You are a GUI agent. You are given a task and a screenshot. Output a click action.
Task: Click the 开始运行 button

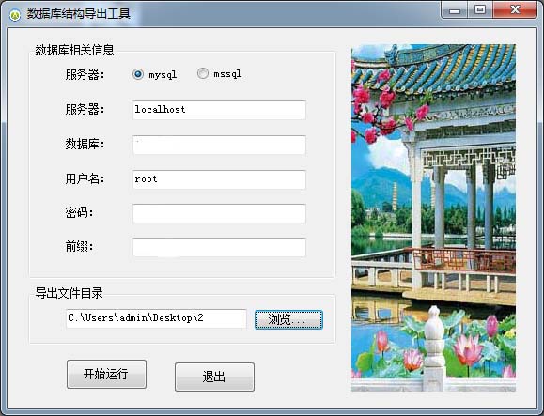[x=106, y=374]
